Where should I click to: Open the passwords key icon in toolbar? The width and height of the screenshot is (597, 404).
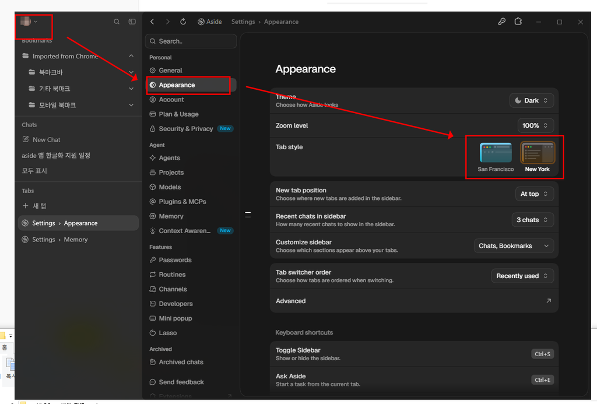(502, 22)
